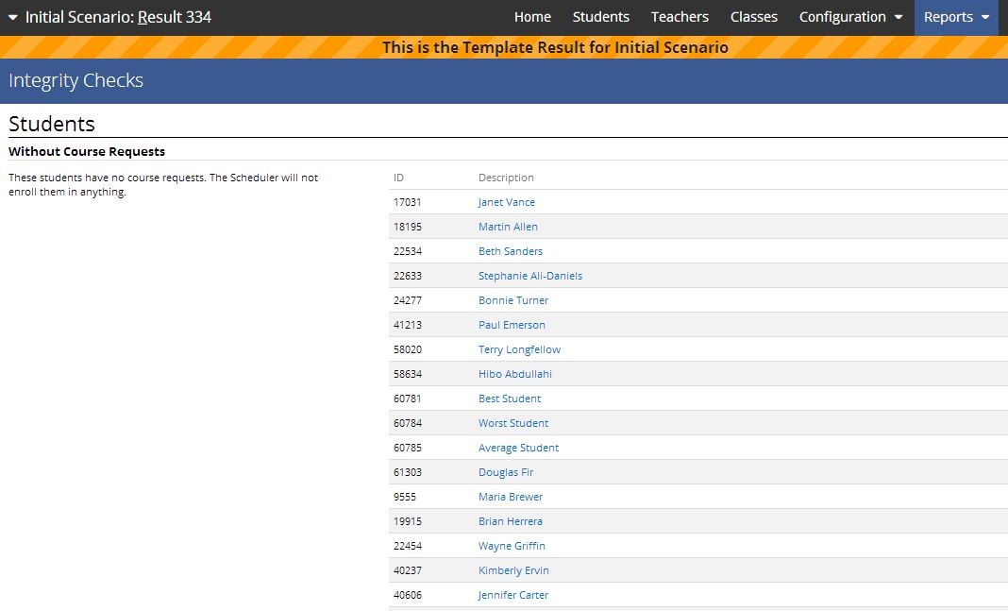Open Paul Emerson's profile
The height and width of the screenshot is (611, 1008).
point(512,324)
